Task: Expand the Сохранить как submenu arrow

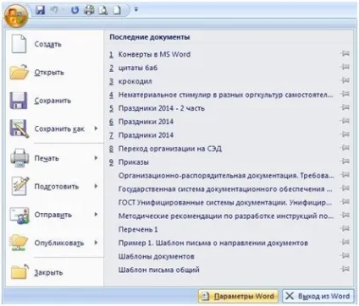Action: pos(96,128)
